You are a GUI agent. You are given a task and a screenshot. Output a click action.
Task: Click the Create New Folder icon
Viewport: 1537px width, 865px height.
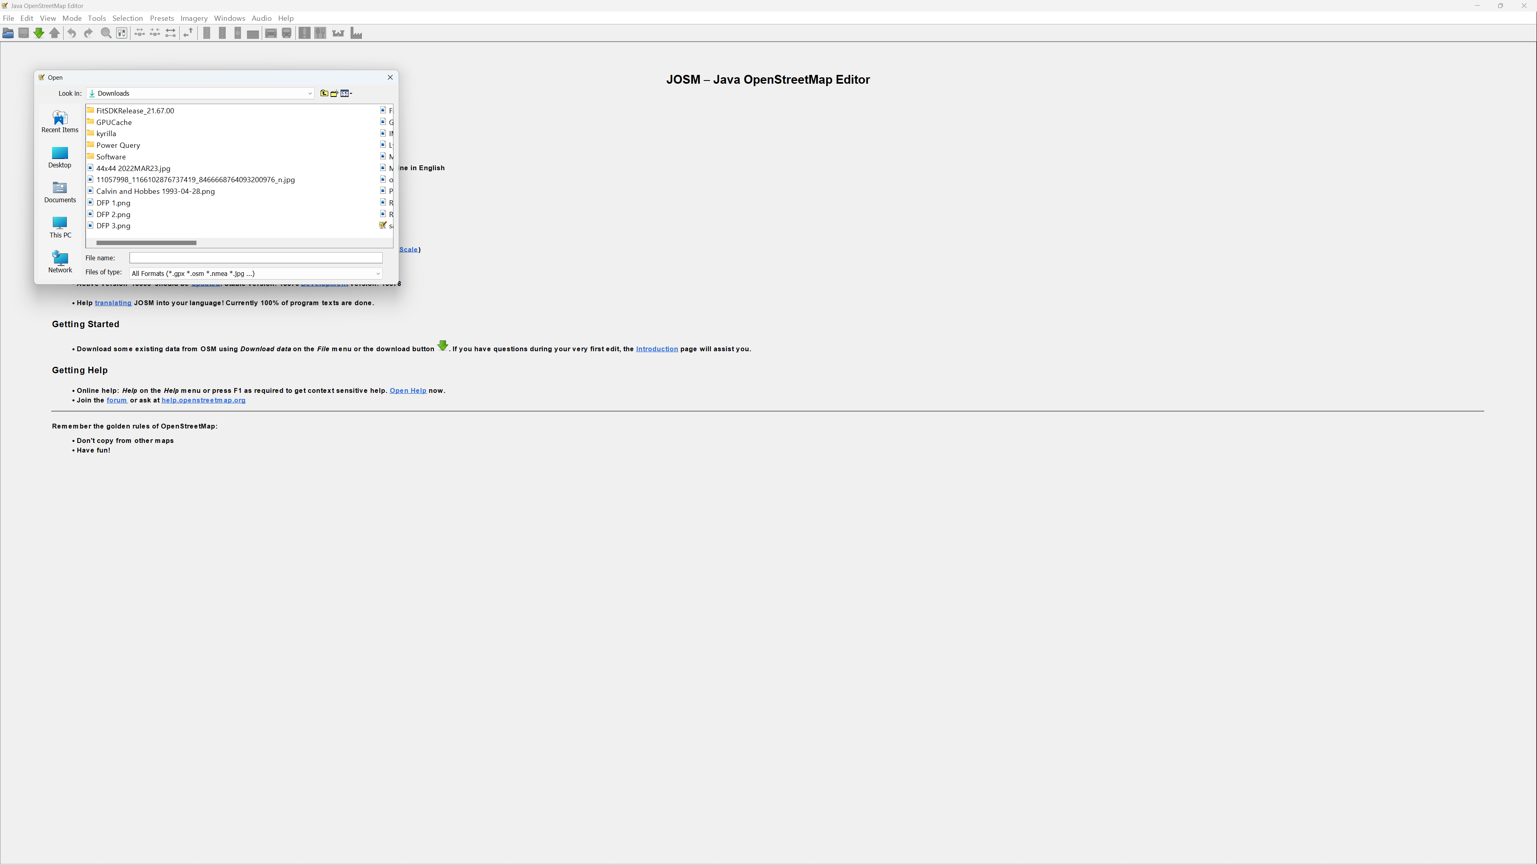tap(335, 93)
